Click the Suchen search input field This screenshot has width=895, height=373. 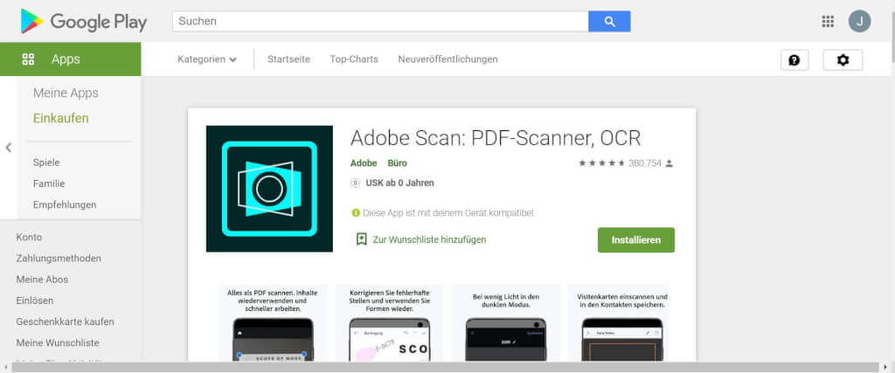pyautogui.click(x=380, y=21)
